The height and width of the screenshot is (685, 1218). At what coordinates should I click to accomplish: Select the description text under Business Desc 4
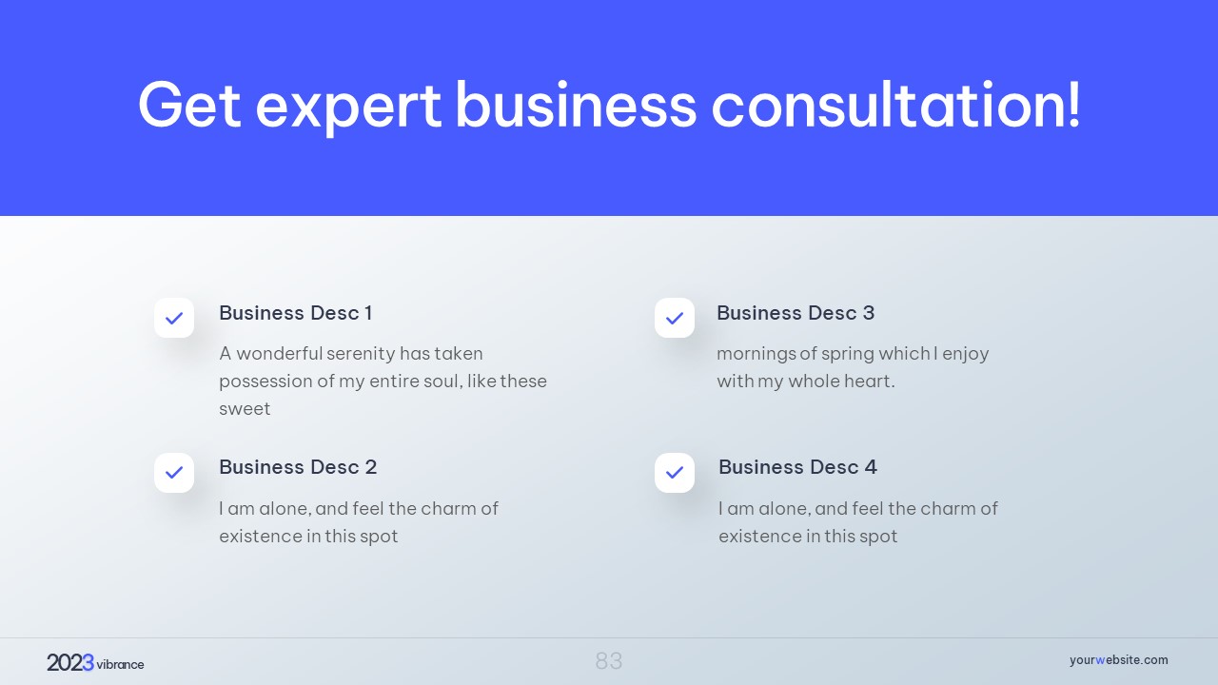[857, 522]
